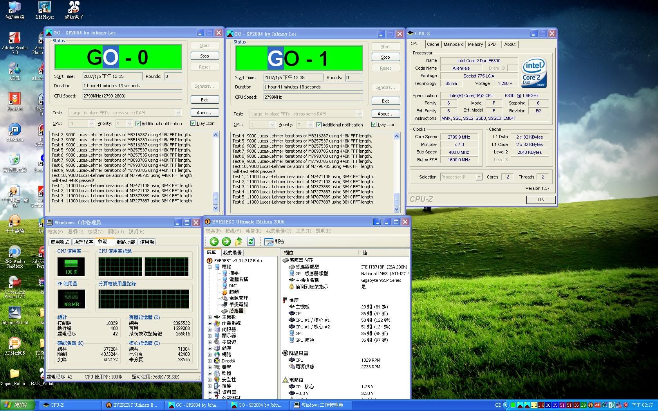
Task: Expand the Motherboard node in the EVEREST tree
Action: pos(210,317)
